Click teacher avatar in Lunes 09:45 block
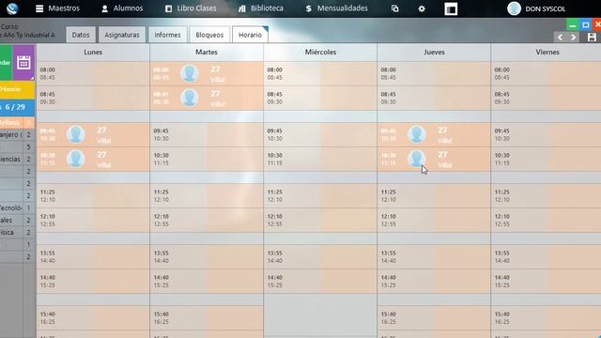 75,134
